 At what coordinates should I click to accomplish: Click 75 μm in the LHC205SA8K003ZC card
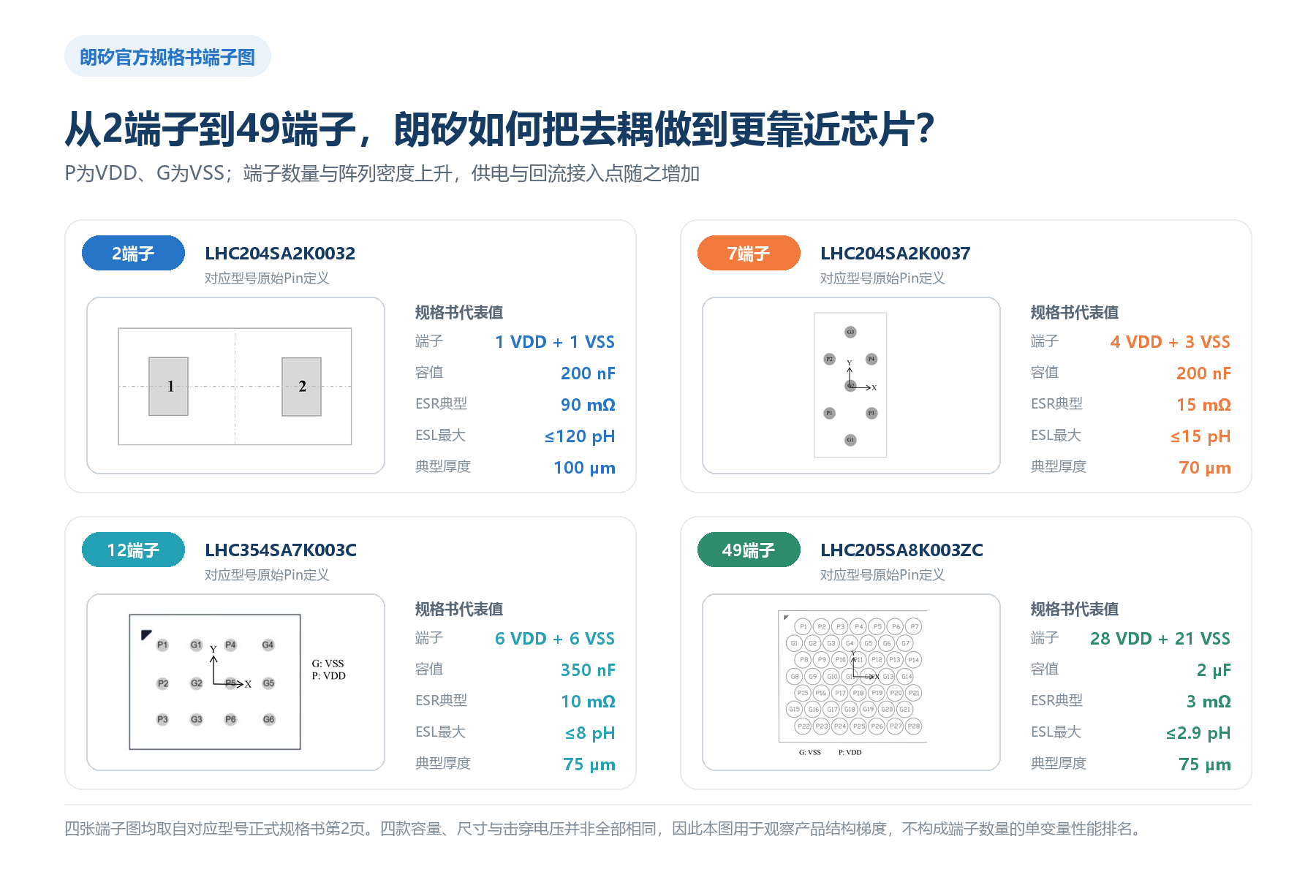[x=1205, y=764]
